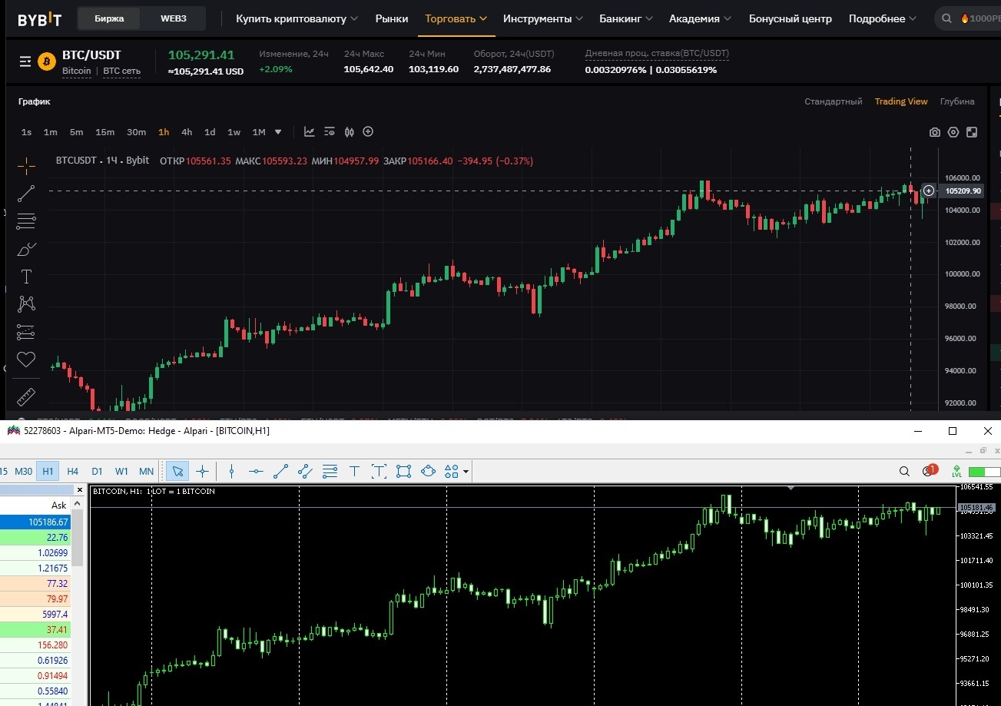Screen dimensions: 1001x706
Task: Open the Купить криптовалюту dropdown menu
Action: (x=297, y=18)
